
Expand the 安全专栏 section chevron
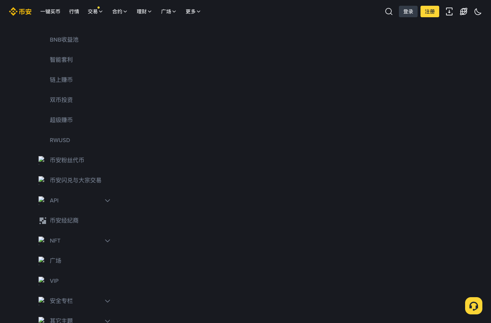point(107,301)
